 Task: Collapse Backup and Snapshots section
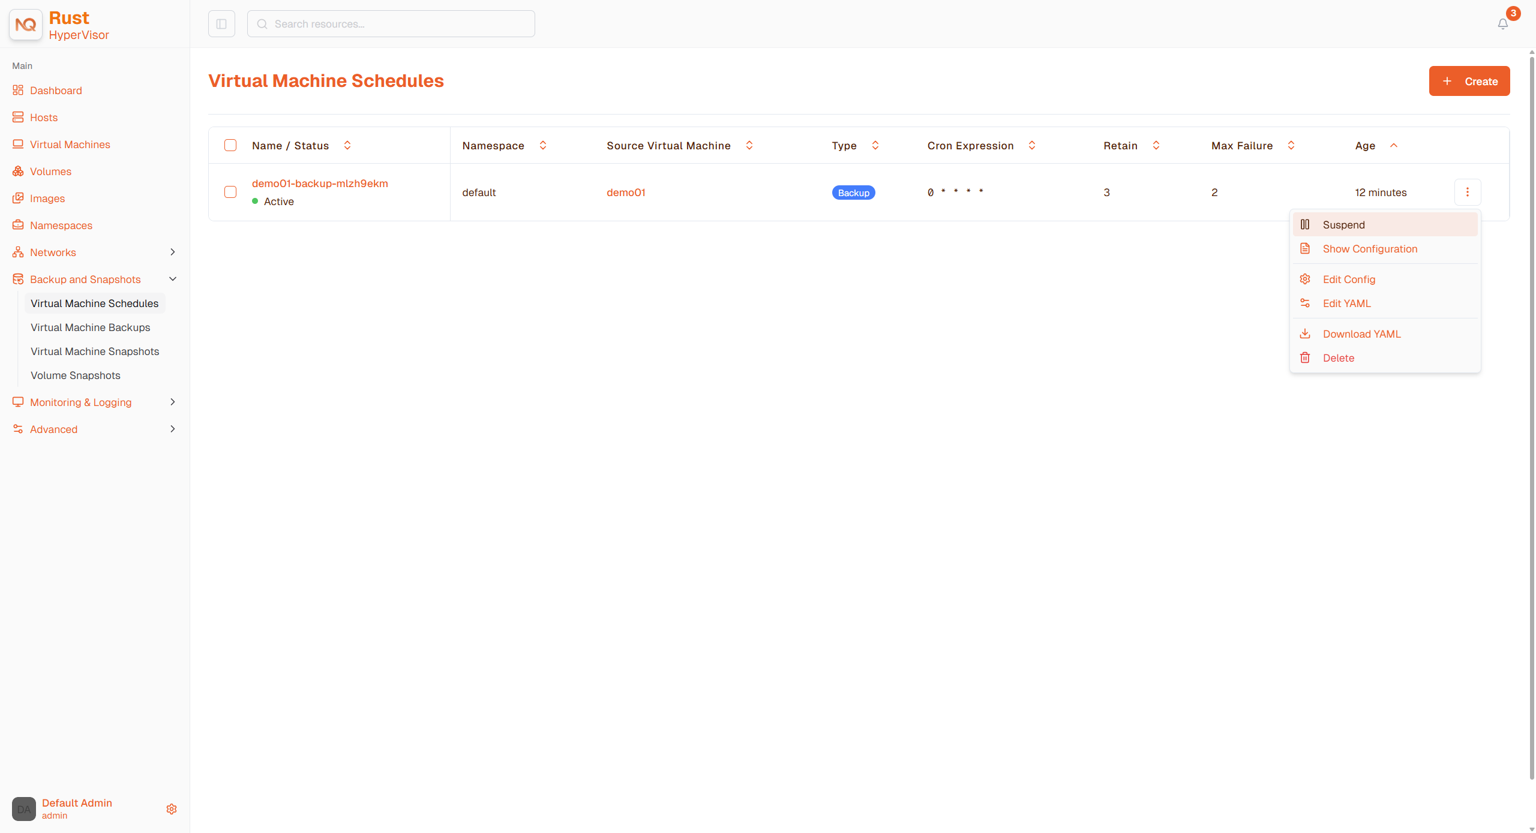click(x=173, y=279)
